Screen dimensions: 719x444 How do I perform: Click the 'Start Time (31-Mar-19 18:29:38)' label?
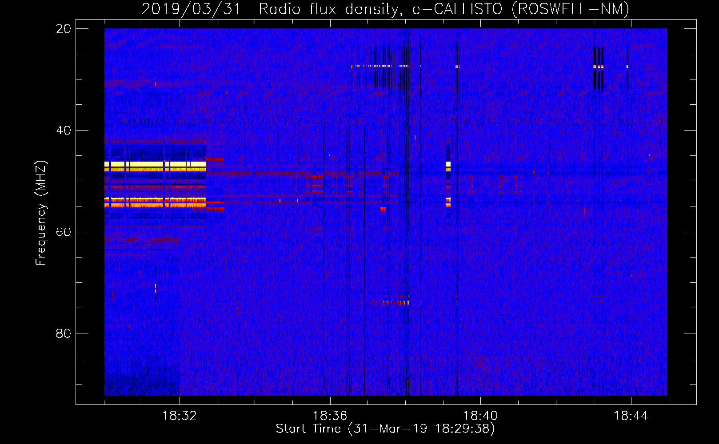pos(385,429)
